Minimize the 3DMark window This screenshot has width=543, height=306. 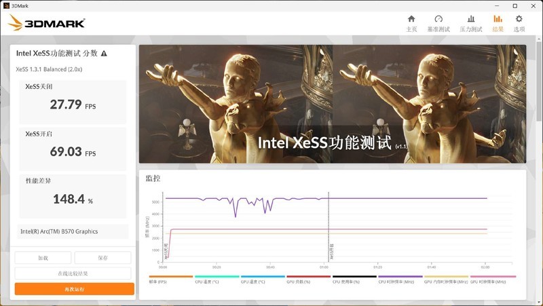tap(497, 6)
